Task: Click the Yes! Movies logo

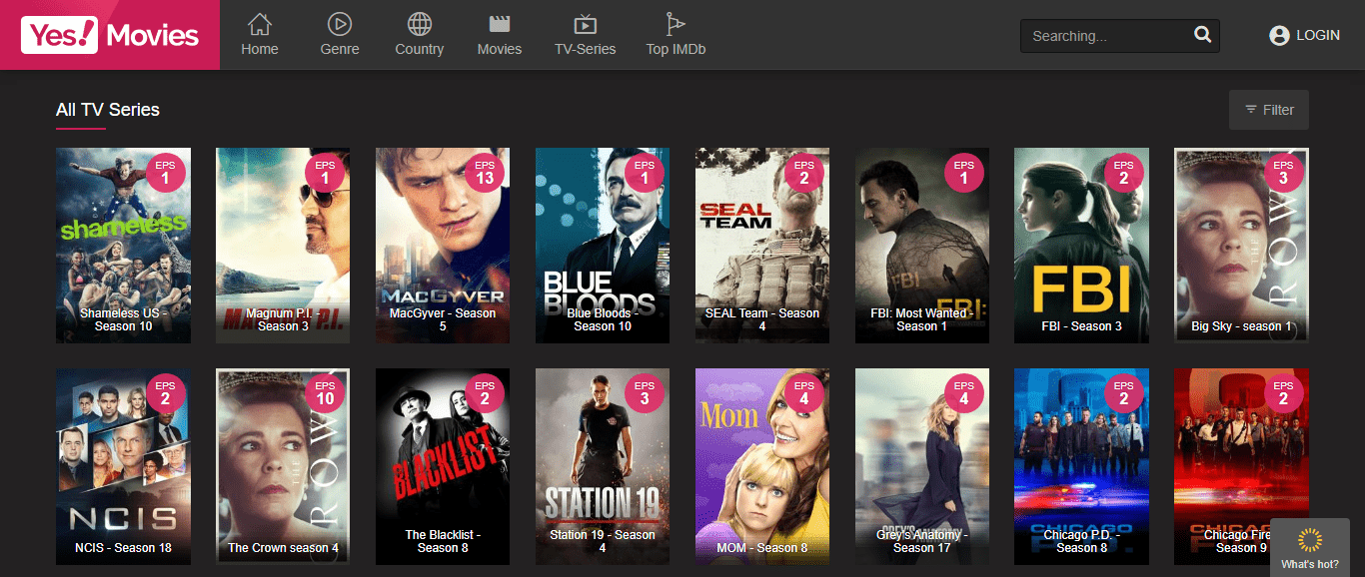Action: pyautogui.click(x=110, y=35)
